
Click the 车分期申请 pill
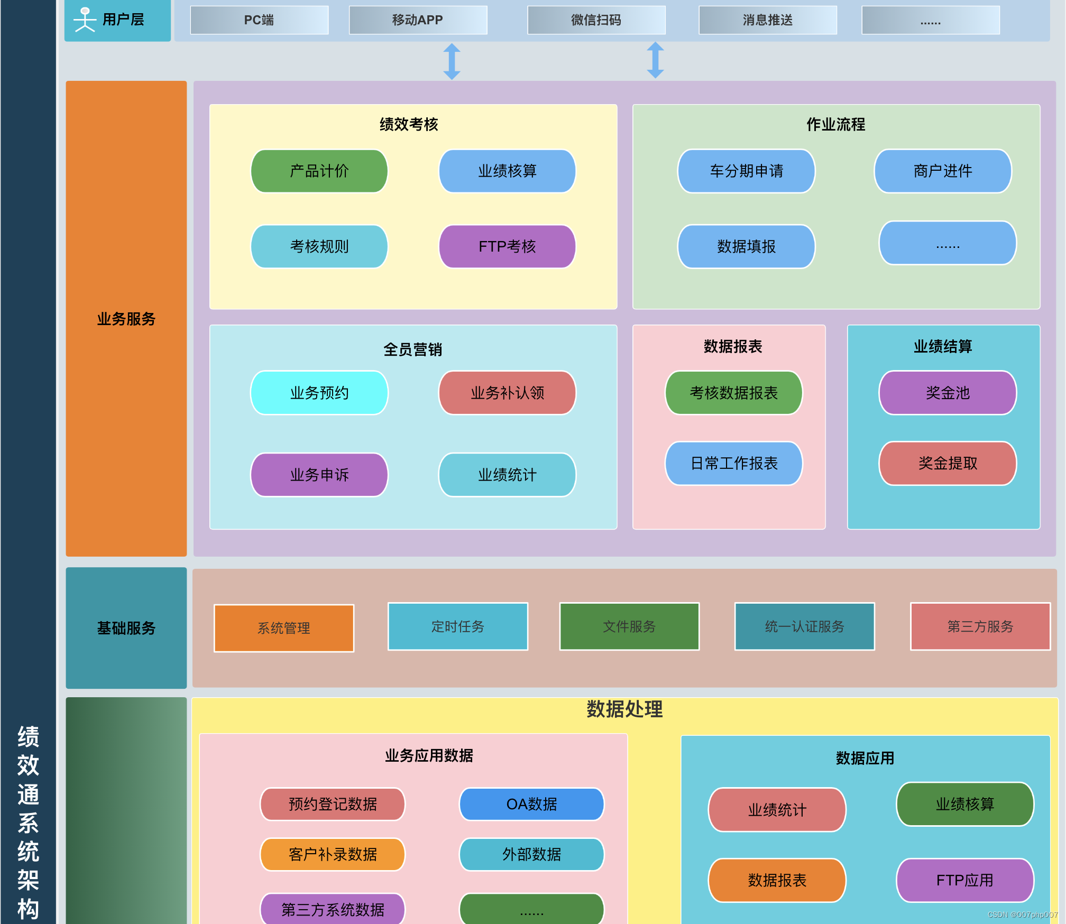click(x=747, y=171)
